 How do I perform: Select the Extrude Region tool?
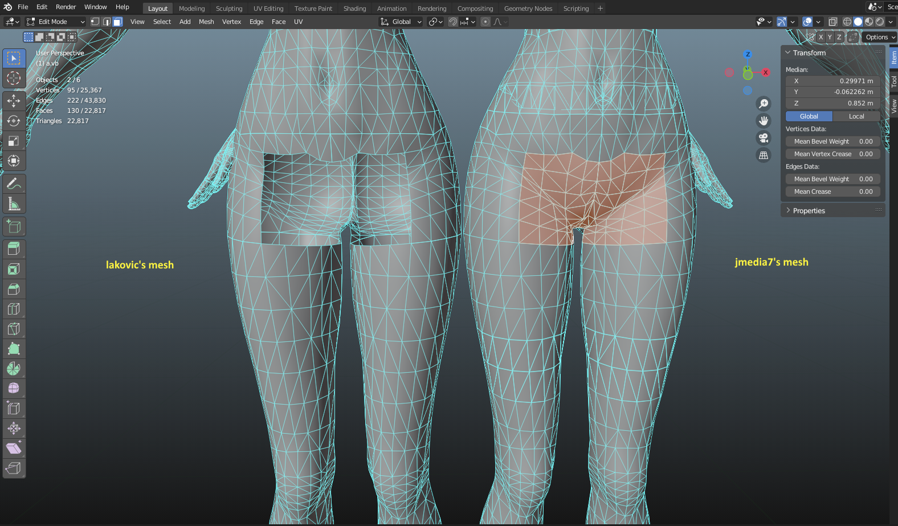coord(14,249)
